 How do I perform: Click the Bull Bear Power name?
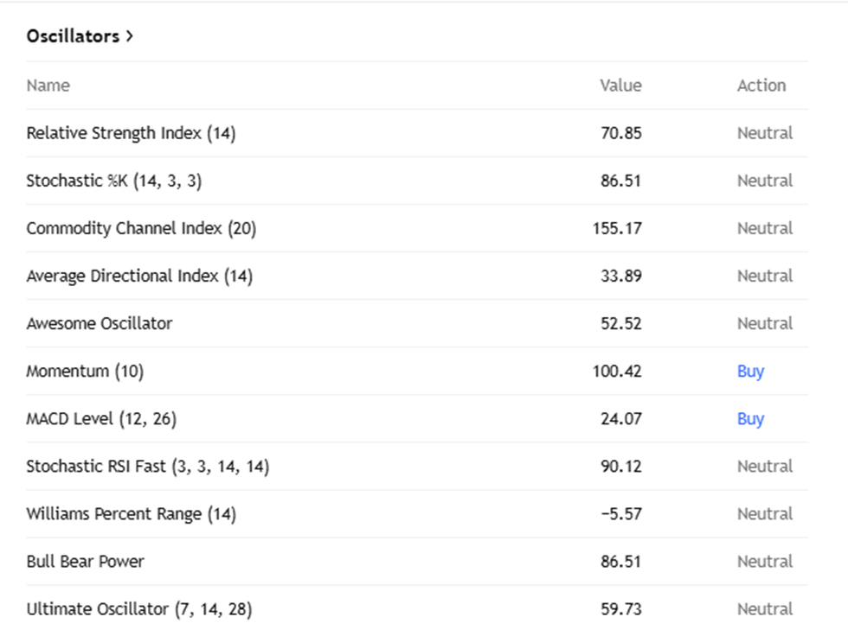(x=85, y=561)
